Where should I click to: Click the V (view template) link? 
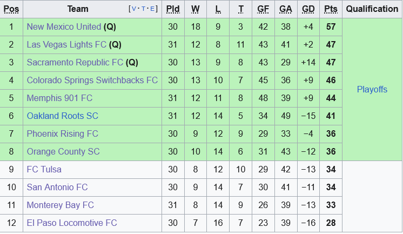pyautogui.click(x=133, y=9)
